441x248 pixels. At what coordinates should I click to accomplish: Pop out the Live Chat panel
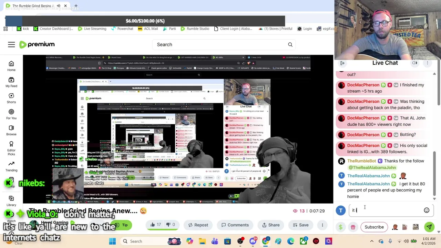click(415, 63)
